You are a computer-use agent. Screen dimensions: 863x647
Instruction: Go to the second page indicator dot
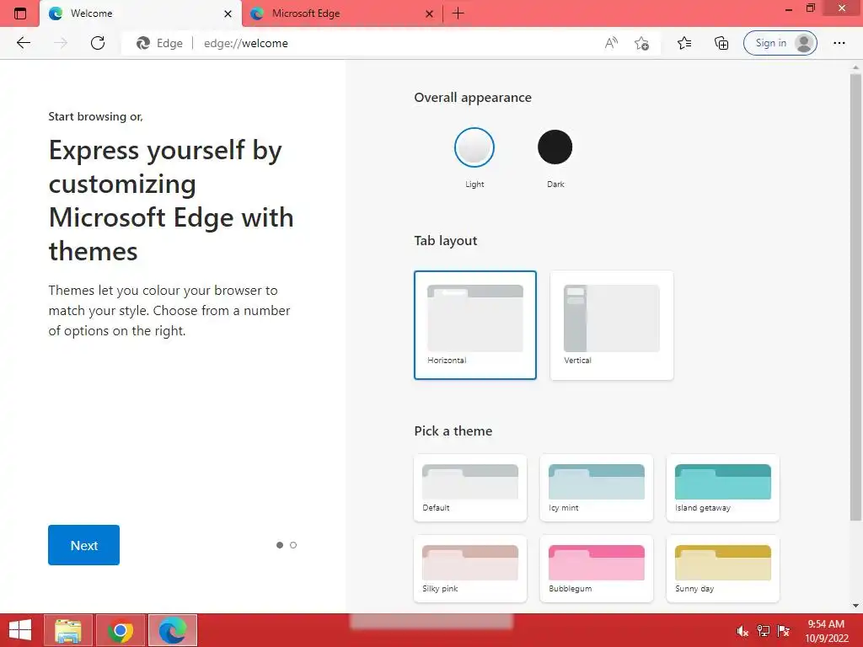coord(293,545)
